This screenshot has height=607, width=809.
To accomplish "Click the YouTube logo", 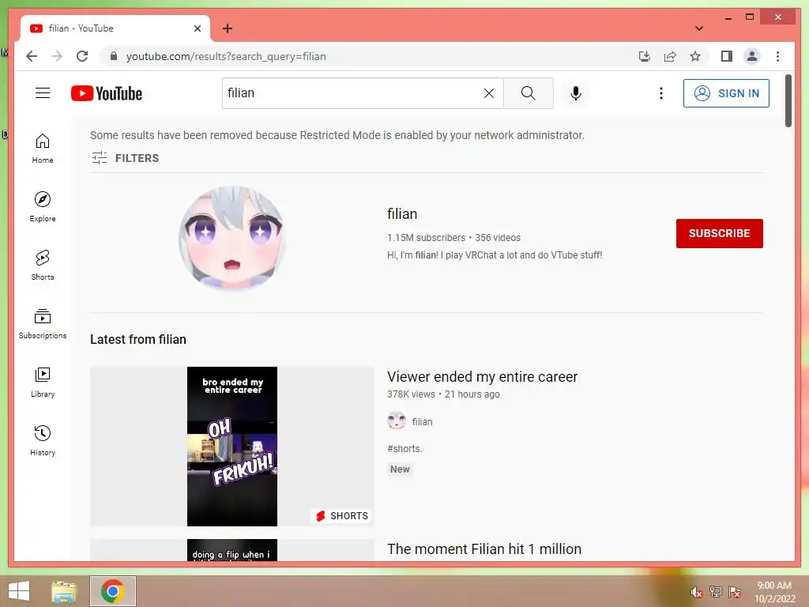I will click(107, 93).
